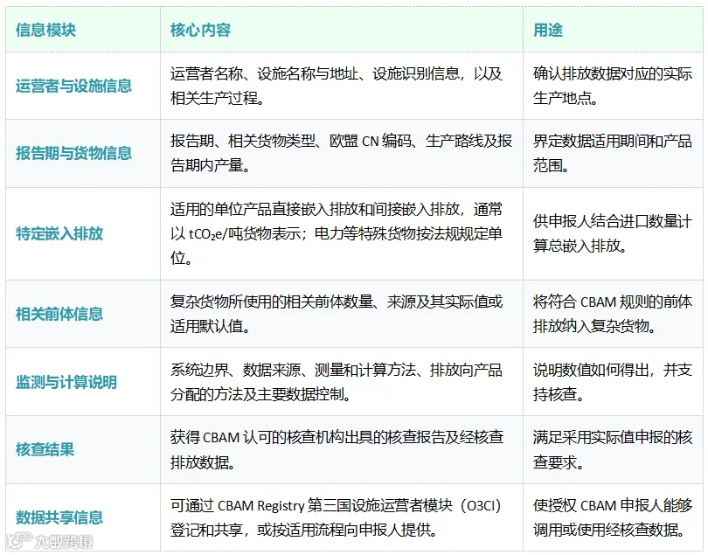The height and width of the screenshot is (555, 708).
Task: Click the cell about CBAM Registry O3CI module
Action: pos(342,517)
